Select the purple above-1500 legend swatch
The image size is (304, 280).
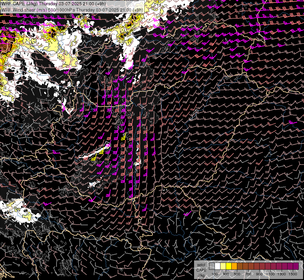(296, 266)
